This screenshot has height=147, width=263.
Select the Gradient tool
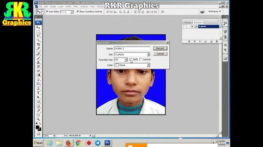point(38,75)
